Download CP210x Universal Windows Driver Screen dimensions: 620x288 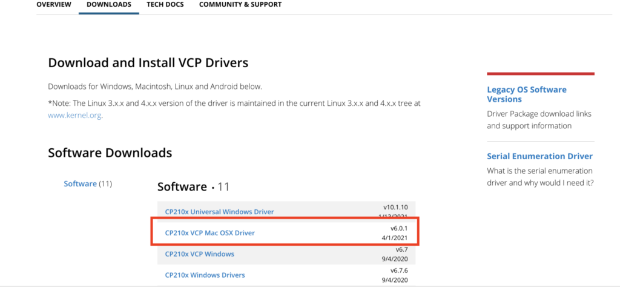pyautogui.click(x=219, y=212)
